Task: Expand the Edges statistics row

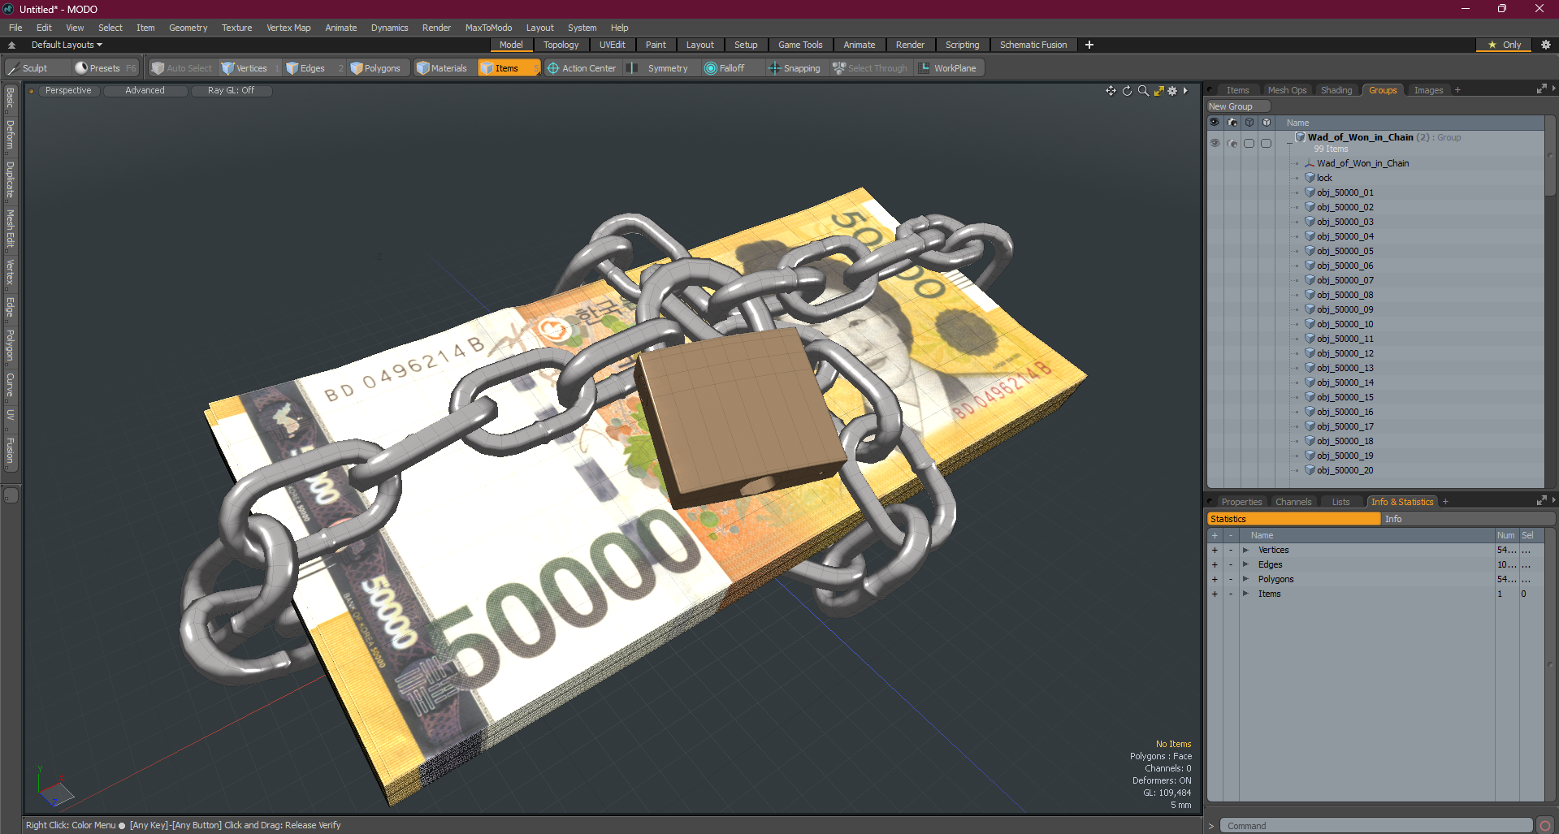Action: [1245, 564]
